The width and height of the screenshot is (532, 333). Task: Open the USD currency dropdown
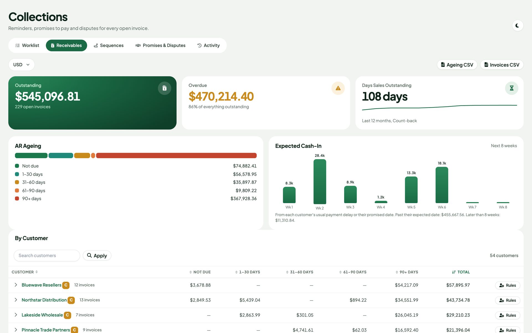pyautogui.click(x=22, y=65)
